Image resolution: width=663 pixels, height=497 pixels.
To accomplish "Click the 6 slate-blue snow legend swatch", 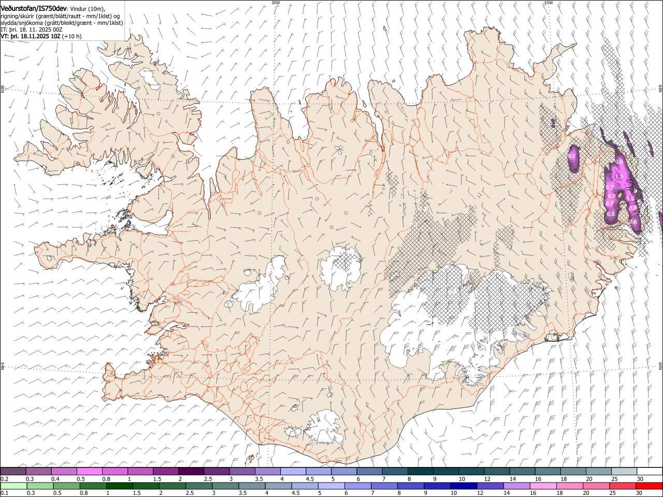I will (x=370, y=472).
